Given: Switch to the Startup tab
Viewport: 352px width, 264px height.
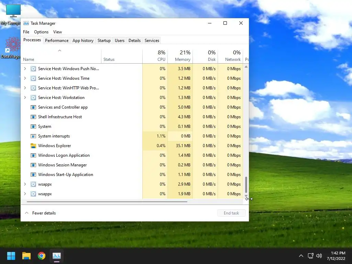Looking at the screenshot, I should tap(104, 41).
